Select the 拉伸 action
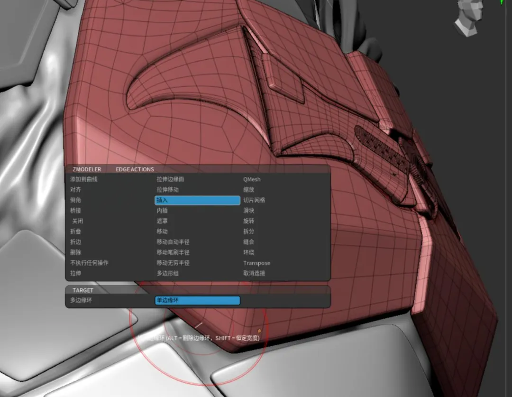 [75, 273]
